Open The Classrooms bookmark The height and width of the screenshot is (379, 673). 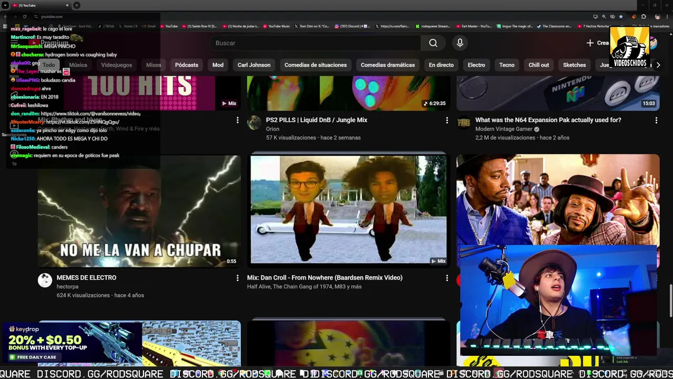554,26
